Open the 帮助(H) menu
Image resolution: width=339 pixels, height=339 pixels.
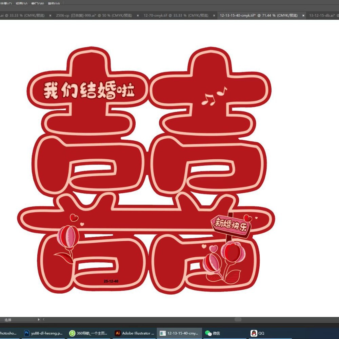(54, 3)
